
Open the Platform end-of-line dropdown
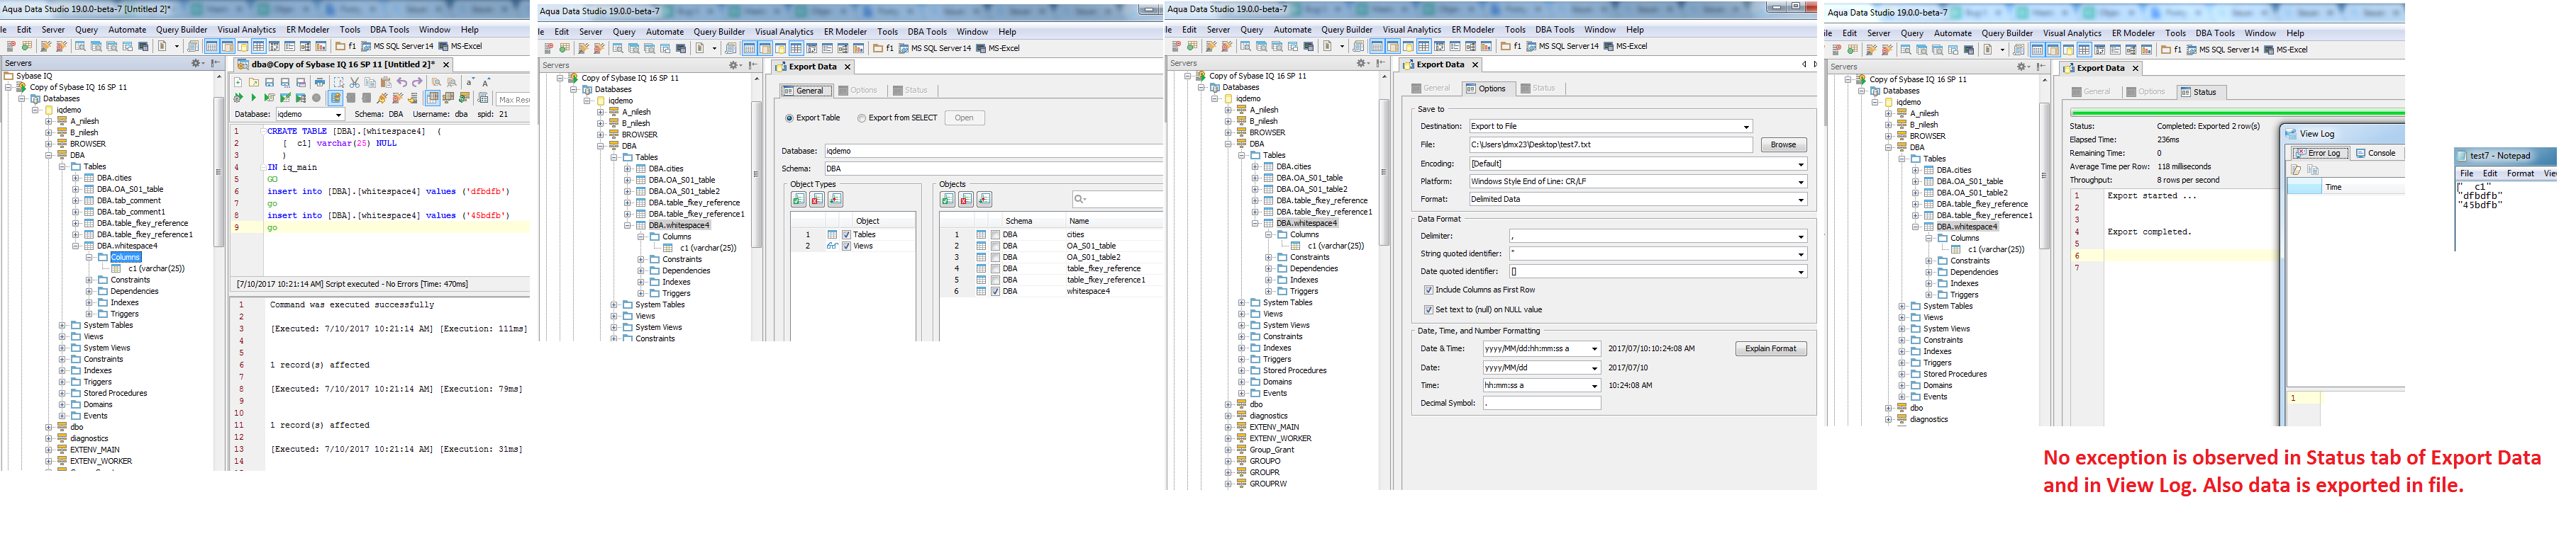point(1637,182)
